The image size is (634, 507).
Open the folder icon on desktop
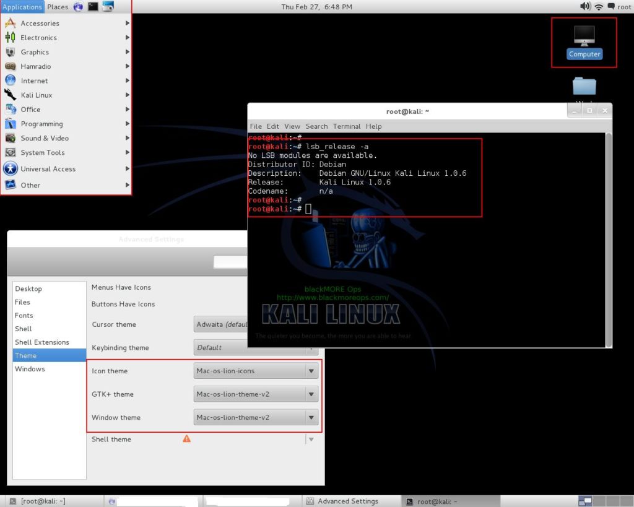coord(584,86)
